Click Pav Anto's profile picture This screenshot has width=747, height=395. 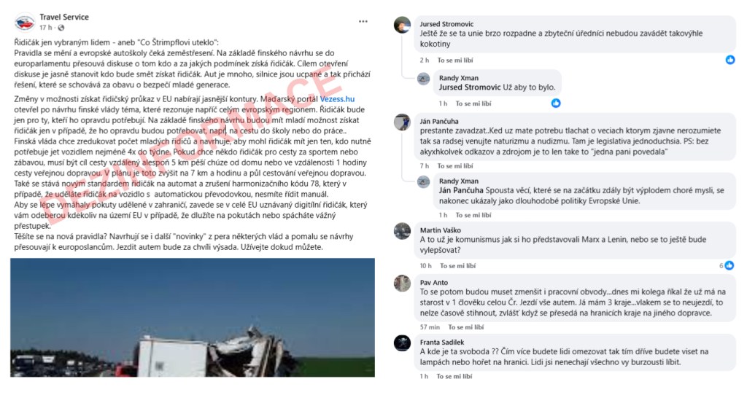(x=403, y=283)
